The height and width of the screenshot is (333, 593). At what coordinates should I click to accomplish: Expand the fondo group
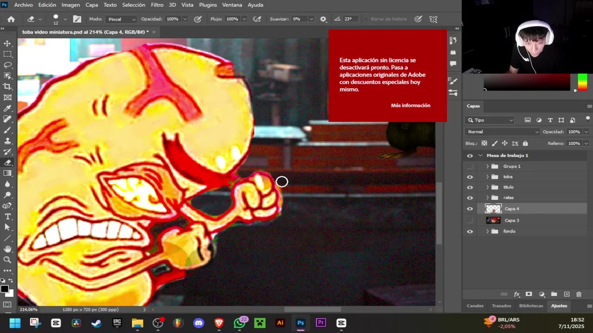pos(487,231)
